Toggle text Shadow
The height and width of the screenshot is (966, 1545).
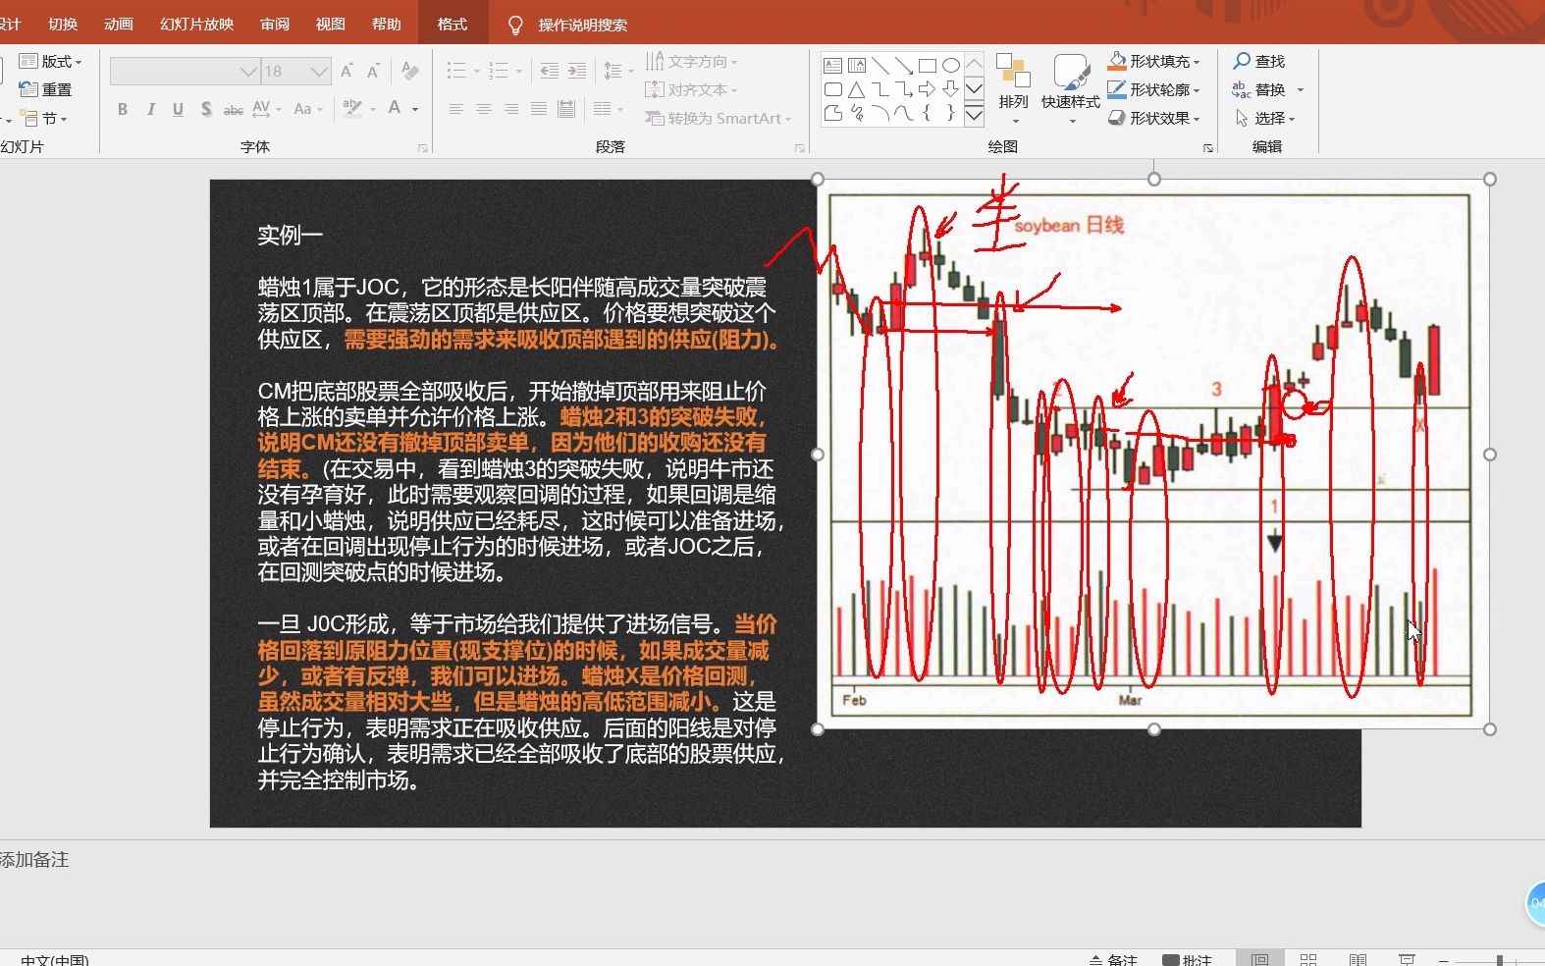[205, 109]
